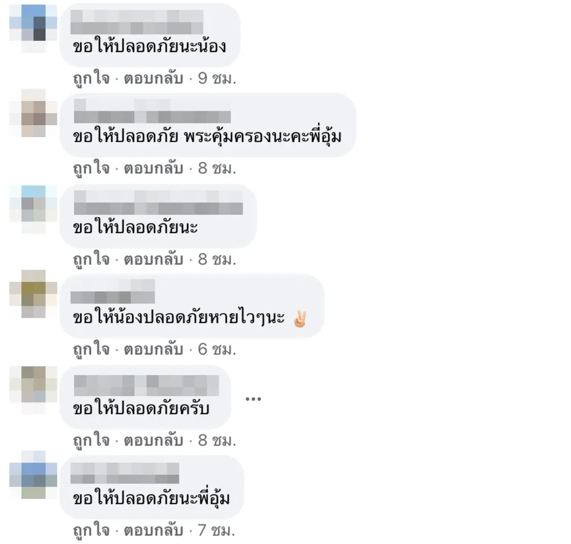The image size is (571, 544).
Task: Click ถูกใจ under the comment ขอให้ปลอดภัยนะ
Action: tap(91, 259)
